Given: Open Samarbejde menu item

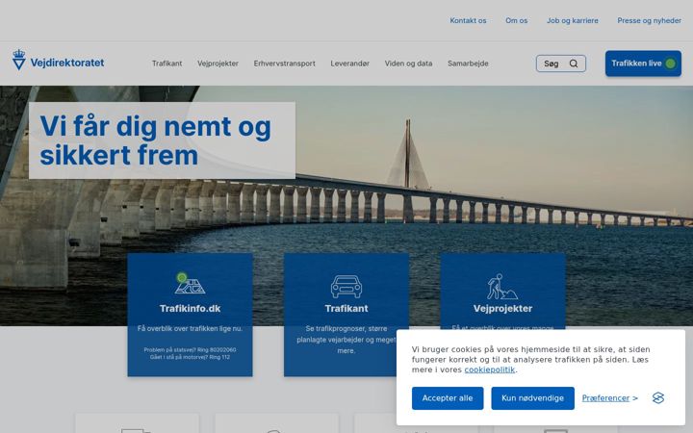Looking at the screenshot, I should coord(468,64).
